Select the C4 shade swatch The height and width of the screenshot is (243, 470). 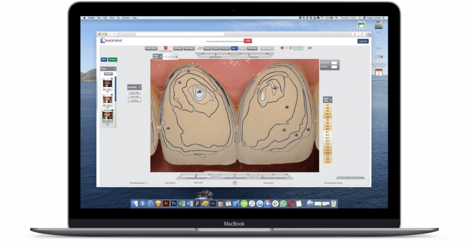point(327,153)
